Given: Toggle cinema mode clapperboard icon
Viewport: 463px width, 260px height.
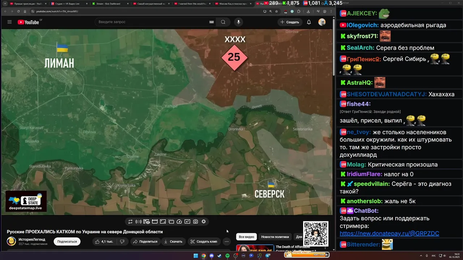Looking at the screenshot, I should (155, 222).
